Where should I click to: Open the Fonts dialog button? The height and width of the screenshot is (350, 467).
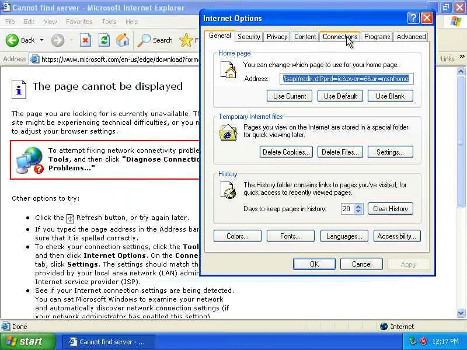coord(290,236)
